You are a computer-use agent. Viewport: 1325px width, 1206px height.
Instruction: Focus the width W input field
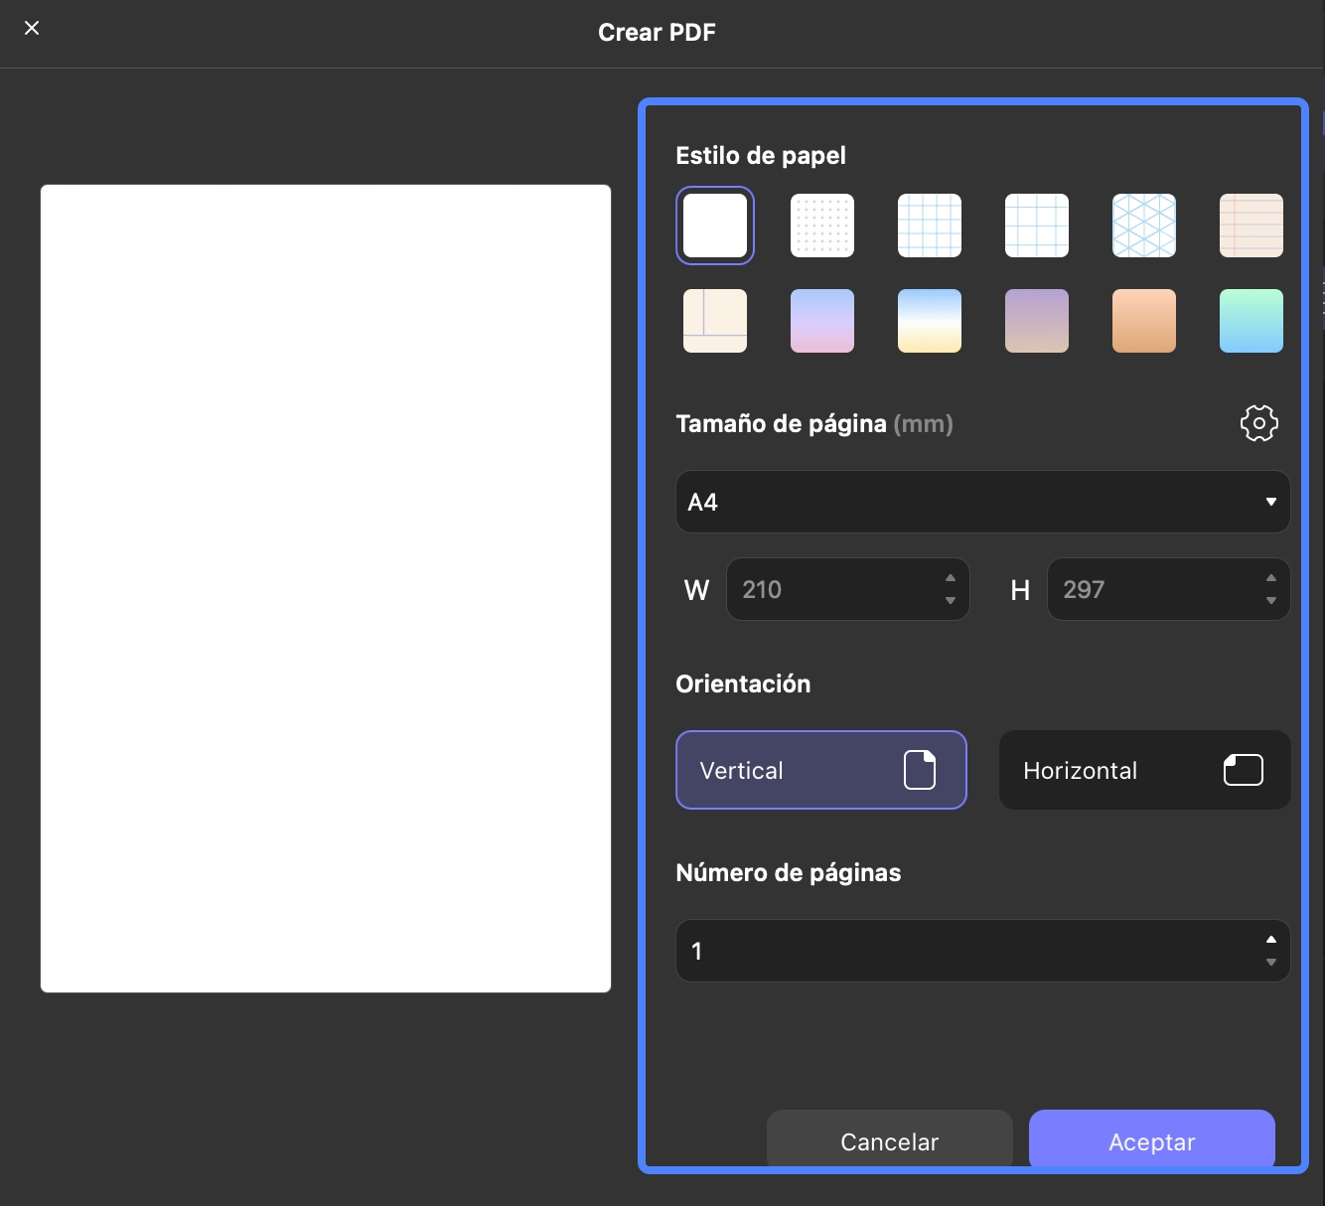click(847, 589)
